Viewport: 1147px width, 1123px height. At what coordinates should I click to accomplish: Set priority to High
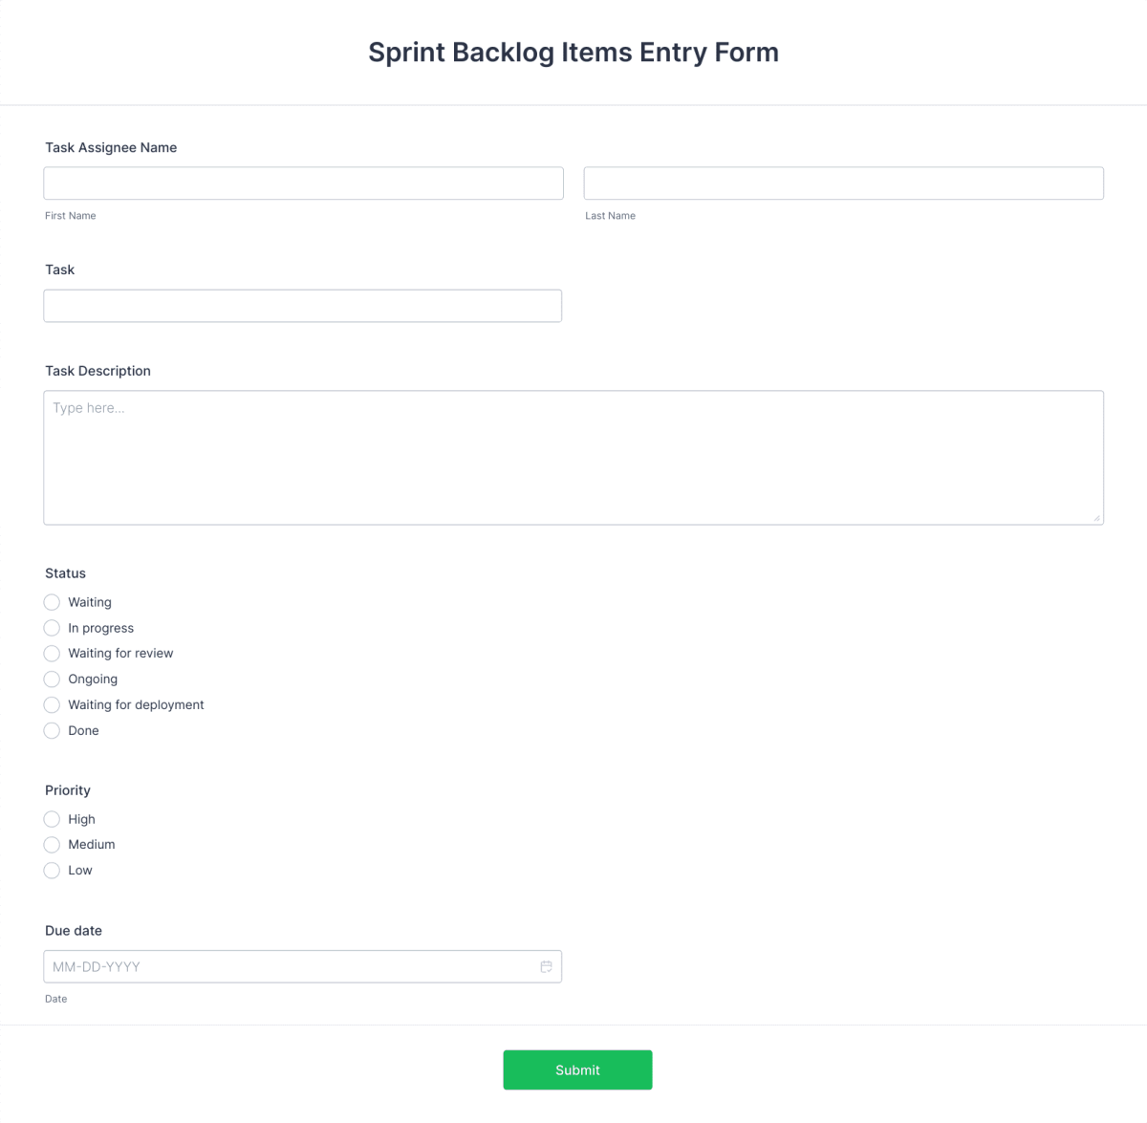point(52,819)
